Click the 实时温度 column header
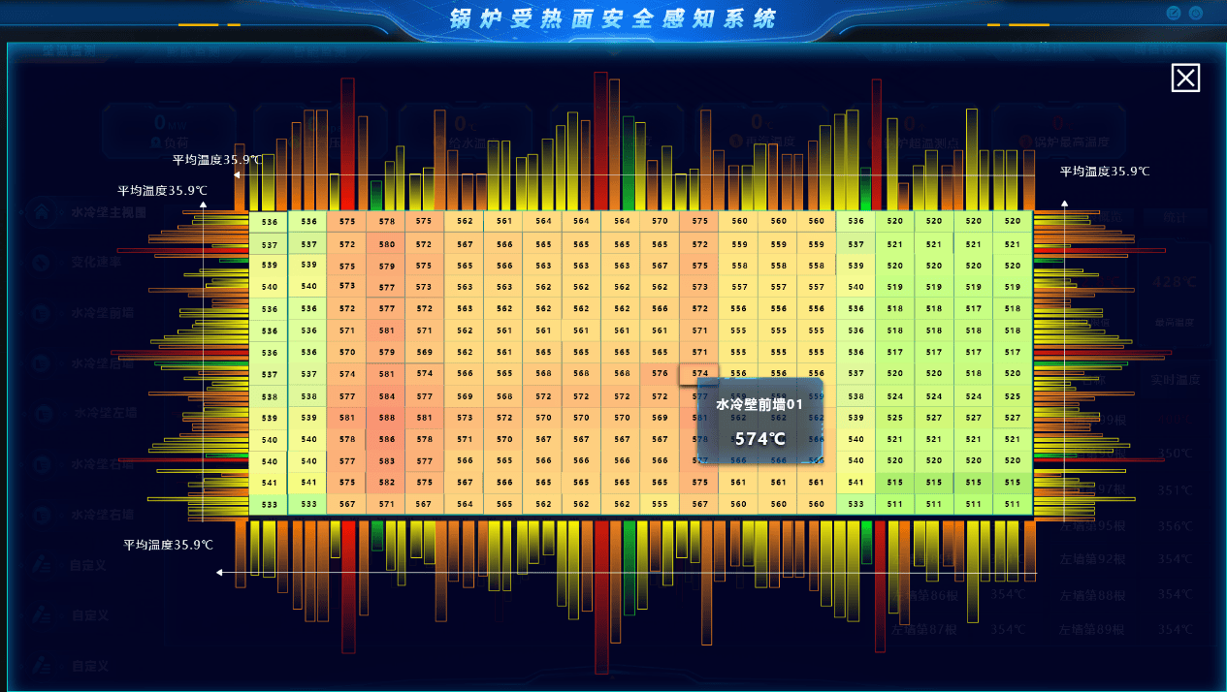Image resolution: width=1227 pixels, height=692 pixels. (x=1175, y=380)
